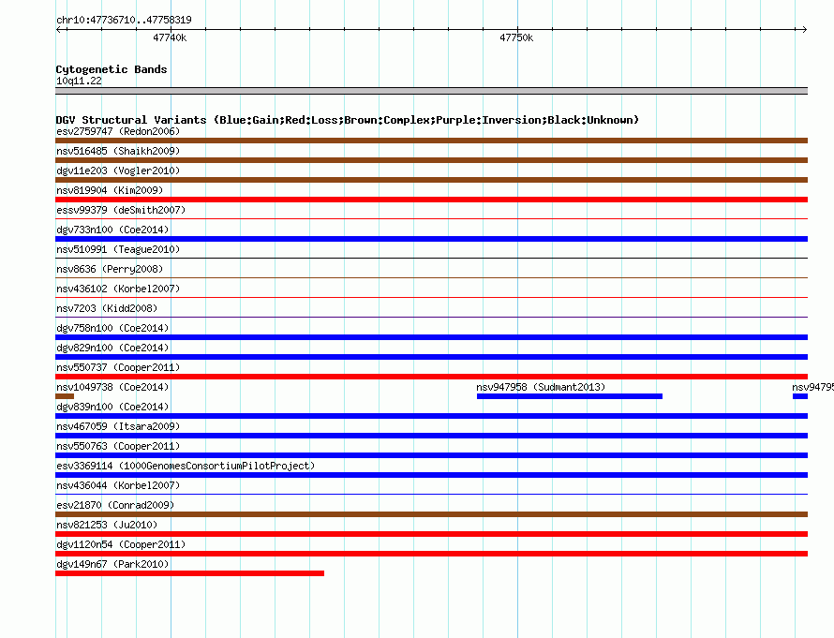
Task: Select the blue dgv733n100 gain bar
Action: [x=431, y=239]
